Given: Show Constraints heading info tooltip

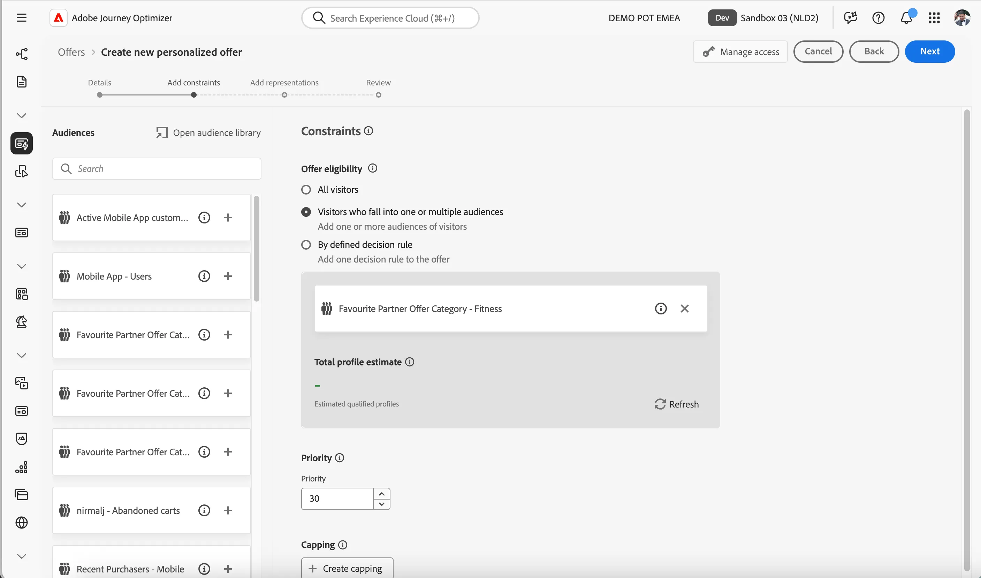Looking at the screenshot, I should [368, 131].
